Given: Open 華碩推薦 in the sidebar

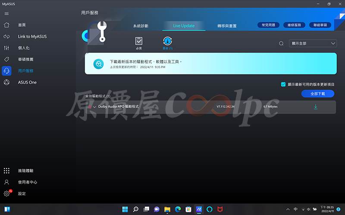Looking at the screenshot, I should point(26,59).
